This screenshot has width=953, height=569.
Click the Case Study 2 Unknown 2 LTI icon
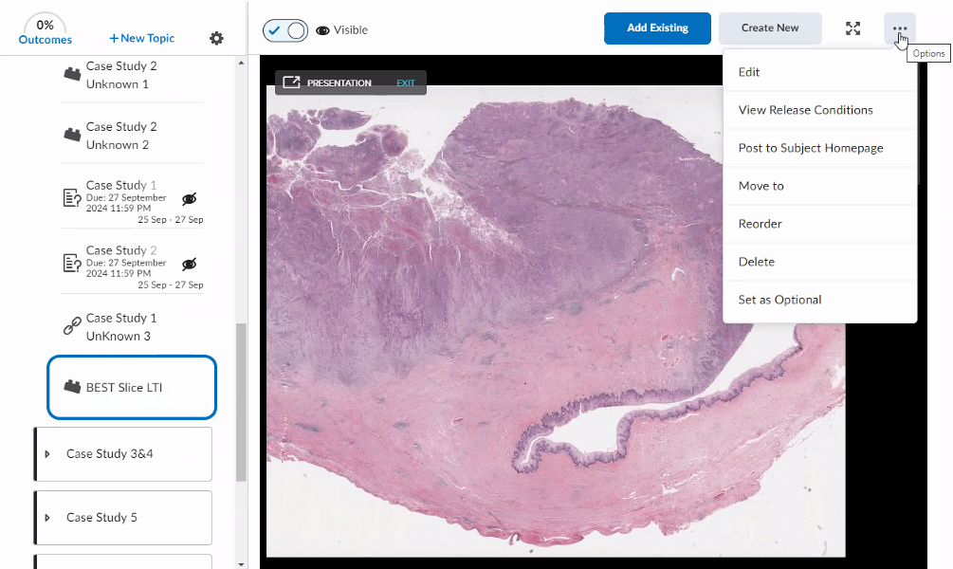pos(72,135)
